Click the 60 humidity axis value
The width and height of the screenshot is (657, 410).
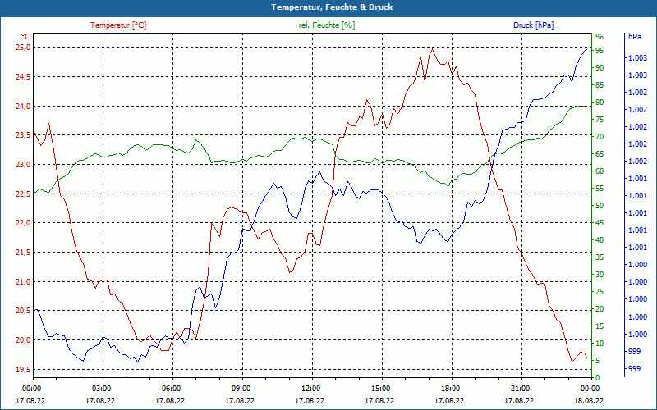[x=600, y=171]
